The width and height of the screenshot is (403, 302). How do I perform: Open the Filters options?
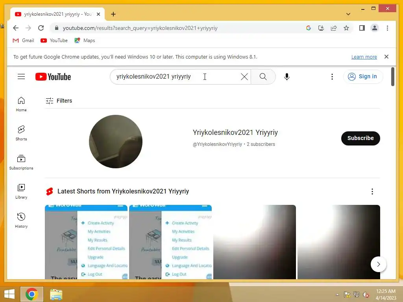59,101
